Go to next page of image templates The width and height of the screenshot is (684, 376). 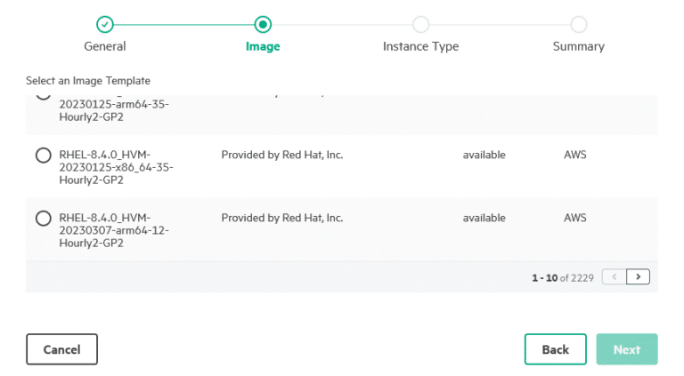tap(638, 276)
